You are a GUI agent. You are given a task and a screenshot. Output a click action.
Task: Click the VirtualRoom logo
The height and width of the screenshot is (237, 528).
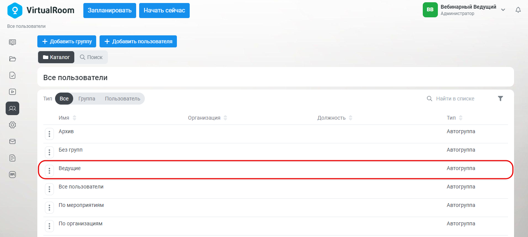tap(41, 11)
